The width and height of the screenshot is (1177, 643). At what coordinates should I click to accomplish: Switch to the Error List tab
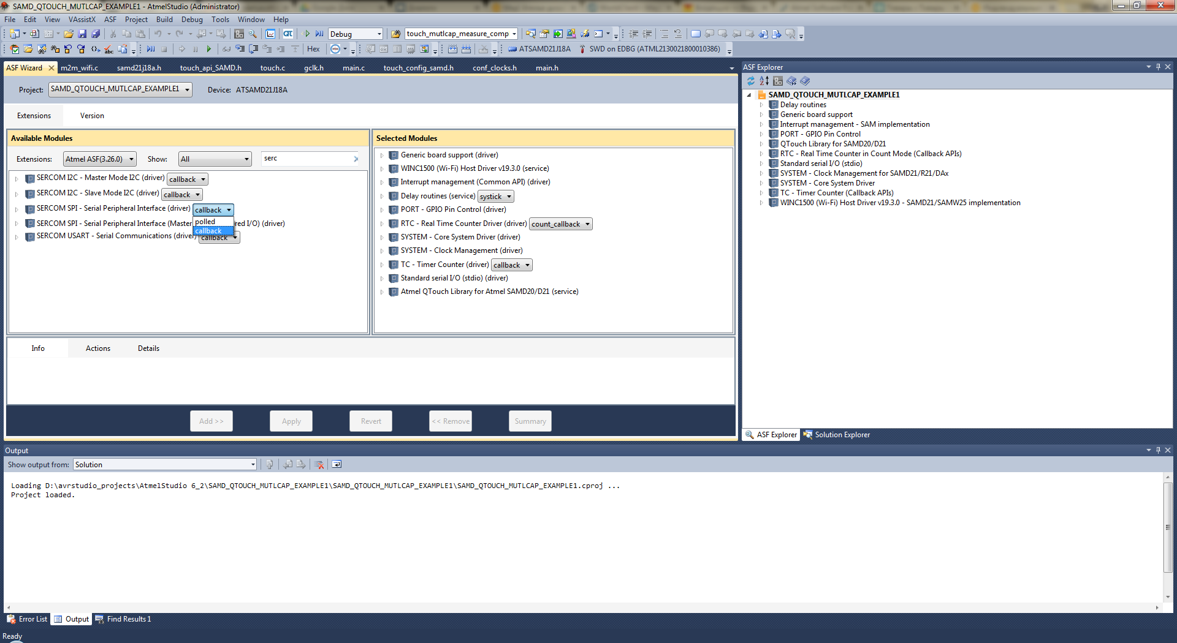point(28,619)
